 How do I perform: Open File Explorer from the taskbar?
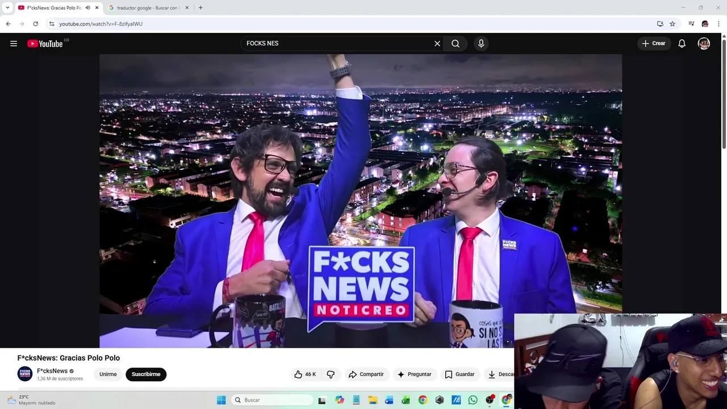[x=373, y=400]
